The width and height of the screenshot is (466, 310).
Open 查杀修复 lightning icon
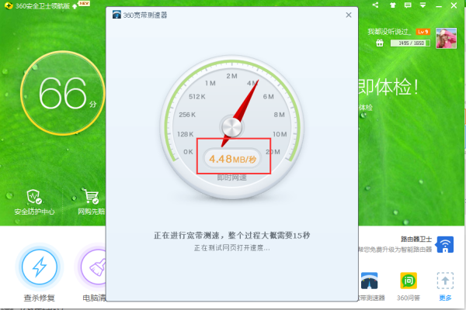click(40, 267)
